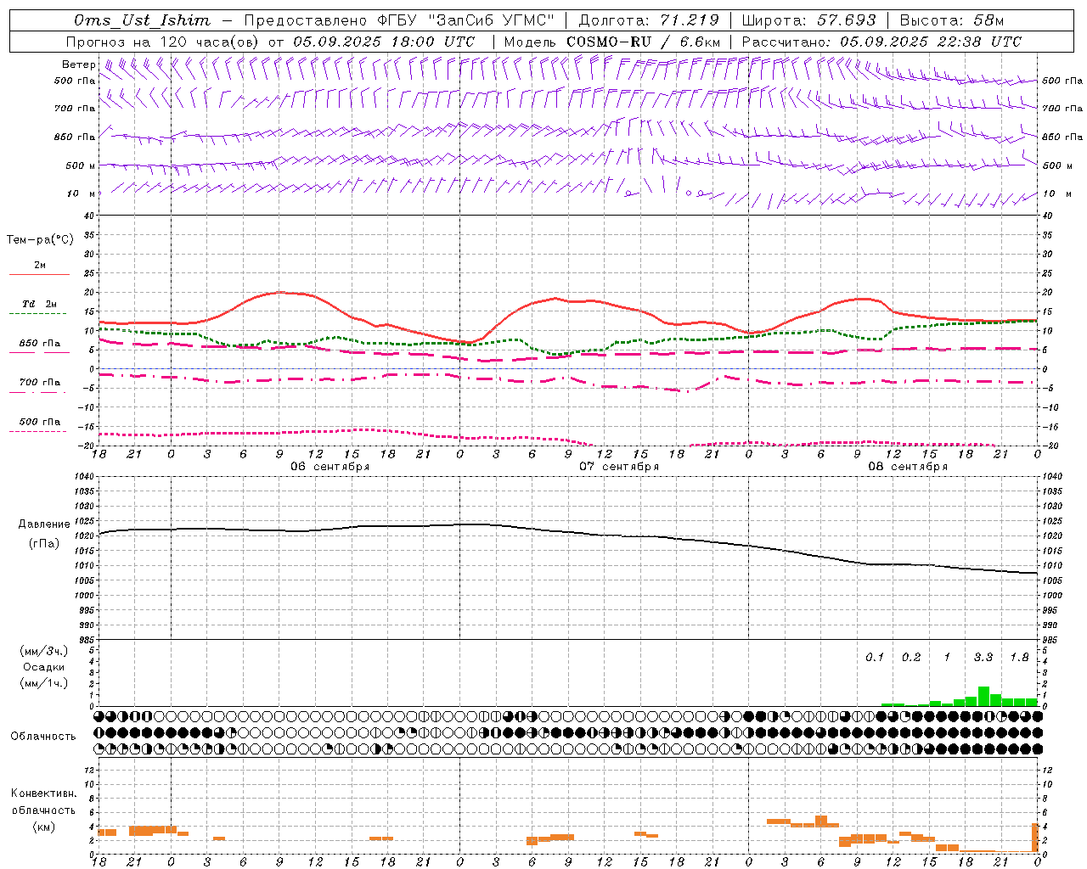Click the 3-hour precipitation value 3.3
This screenshot has width=1087, height=869.
click(983, 658)
